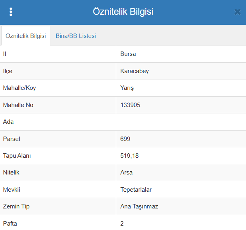Viewport: 246px width, 230px height.
Task: Click the Mevkii row label
Action: coord(12,190)
